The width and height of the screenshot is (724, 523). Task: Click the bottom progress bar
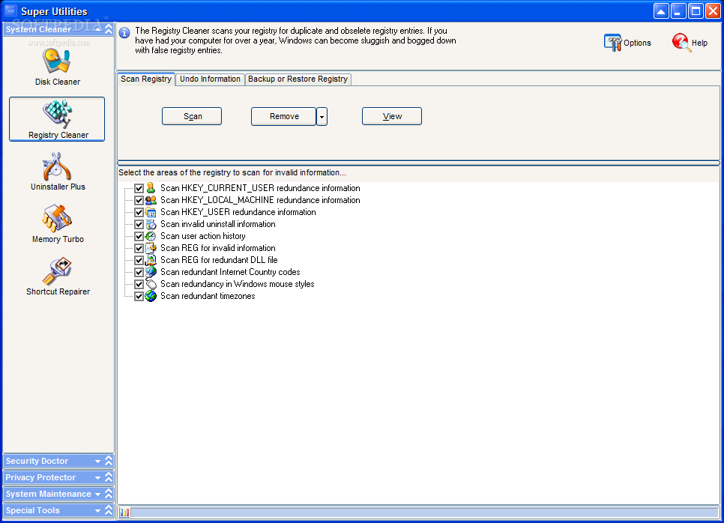pos(424,512)
